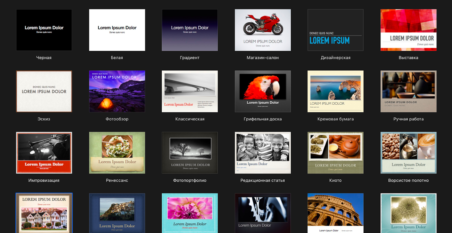
Task: Click the Редакционная статья theme label
Action: [263, 180]
